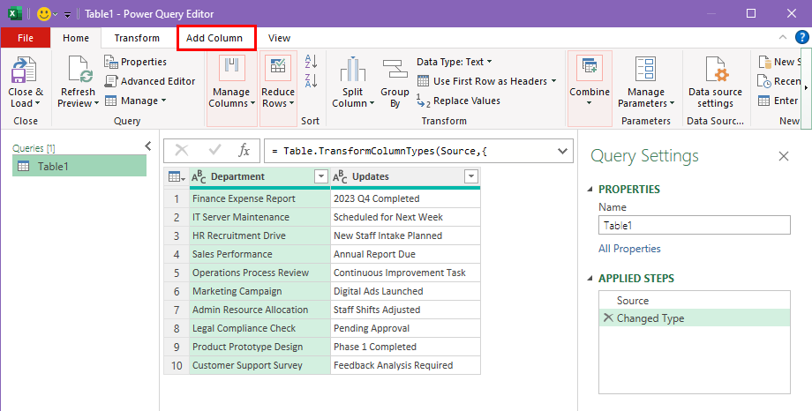Click the Reduce Rows icon
The width and height of the screenshot is (812, 411).
click(278, 68)
